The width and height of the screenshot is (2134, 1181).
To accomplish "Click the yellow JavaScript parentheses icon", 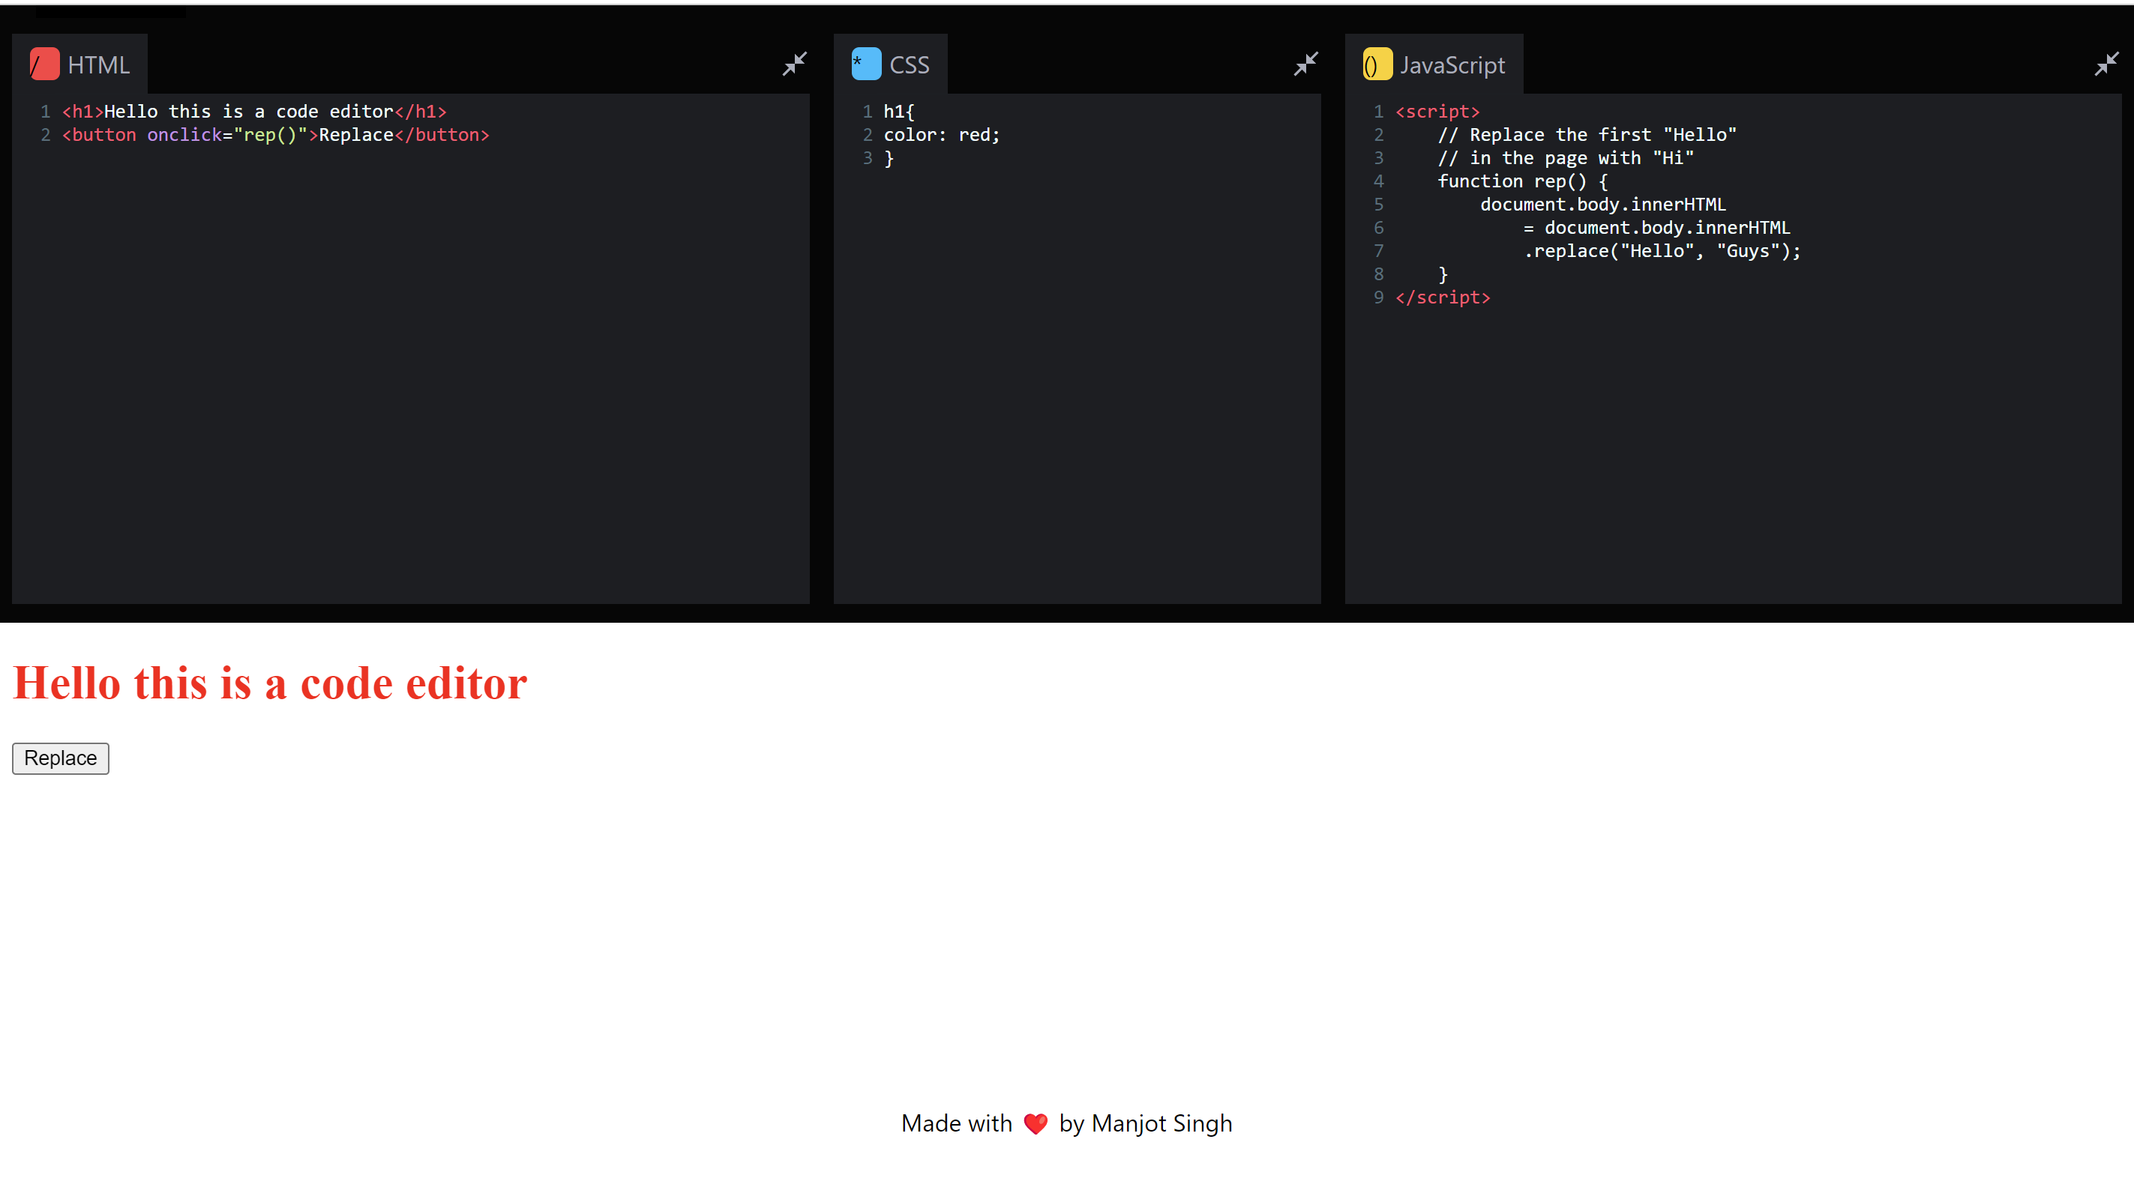I will click(x=1377, y=64).
